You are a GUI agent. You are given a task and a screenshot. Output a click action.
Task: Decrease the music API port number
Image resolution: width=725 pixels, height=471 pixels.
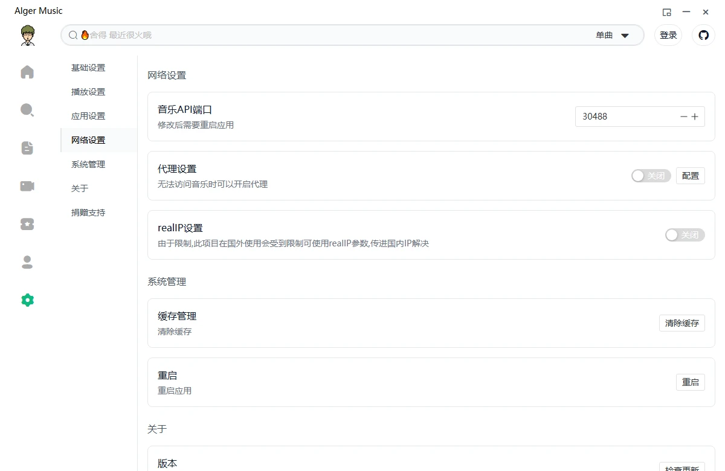point(683,117)
